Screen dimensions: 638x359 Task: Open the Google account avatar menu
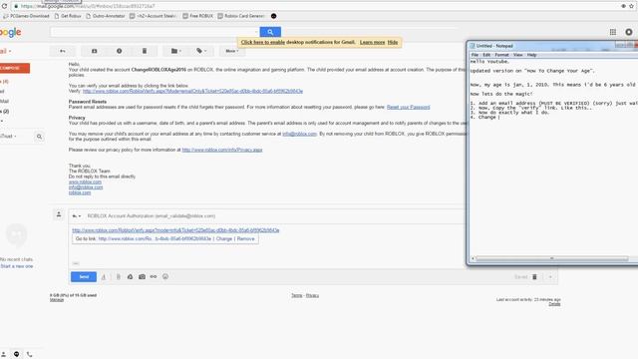pyautogui.click(x=629, y=32)
